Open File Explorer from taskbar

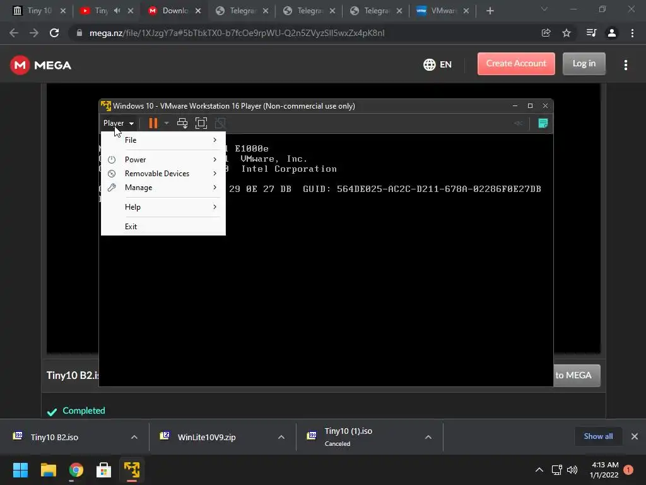coord(48,470)
